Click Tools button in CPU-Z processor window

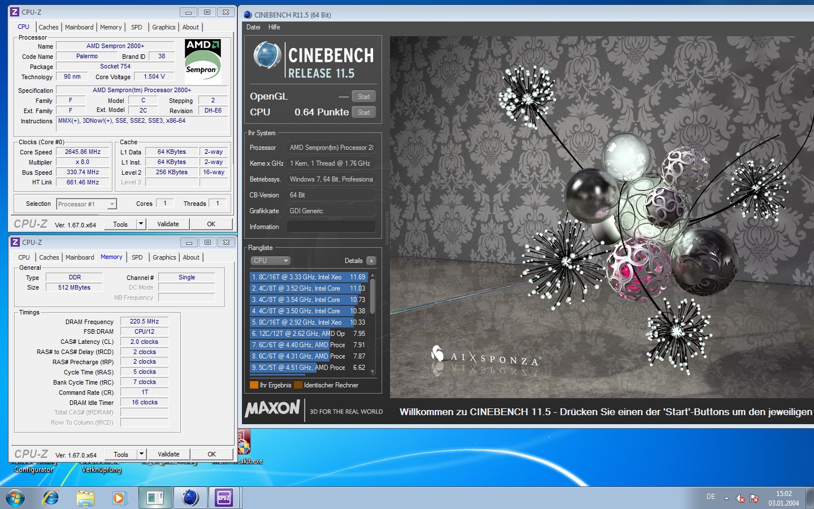click(120, 224)
